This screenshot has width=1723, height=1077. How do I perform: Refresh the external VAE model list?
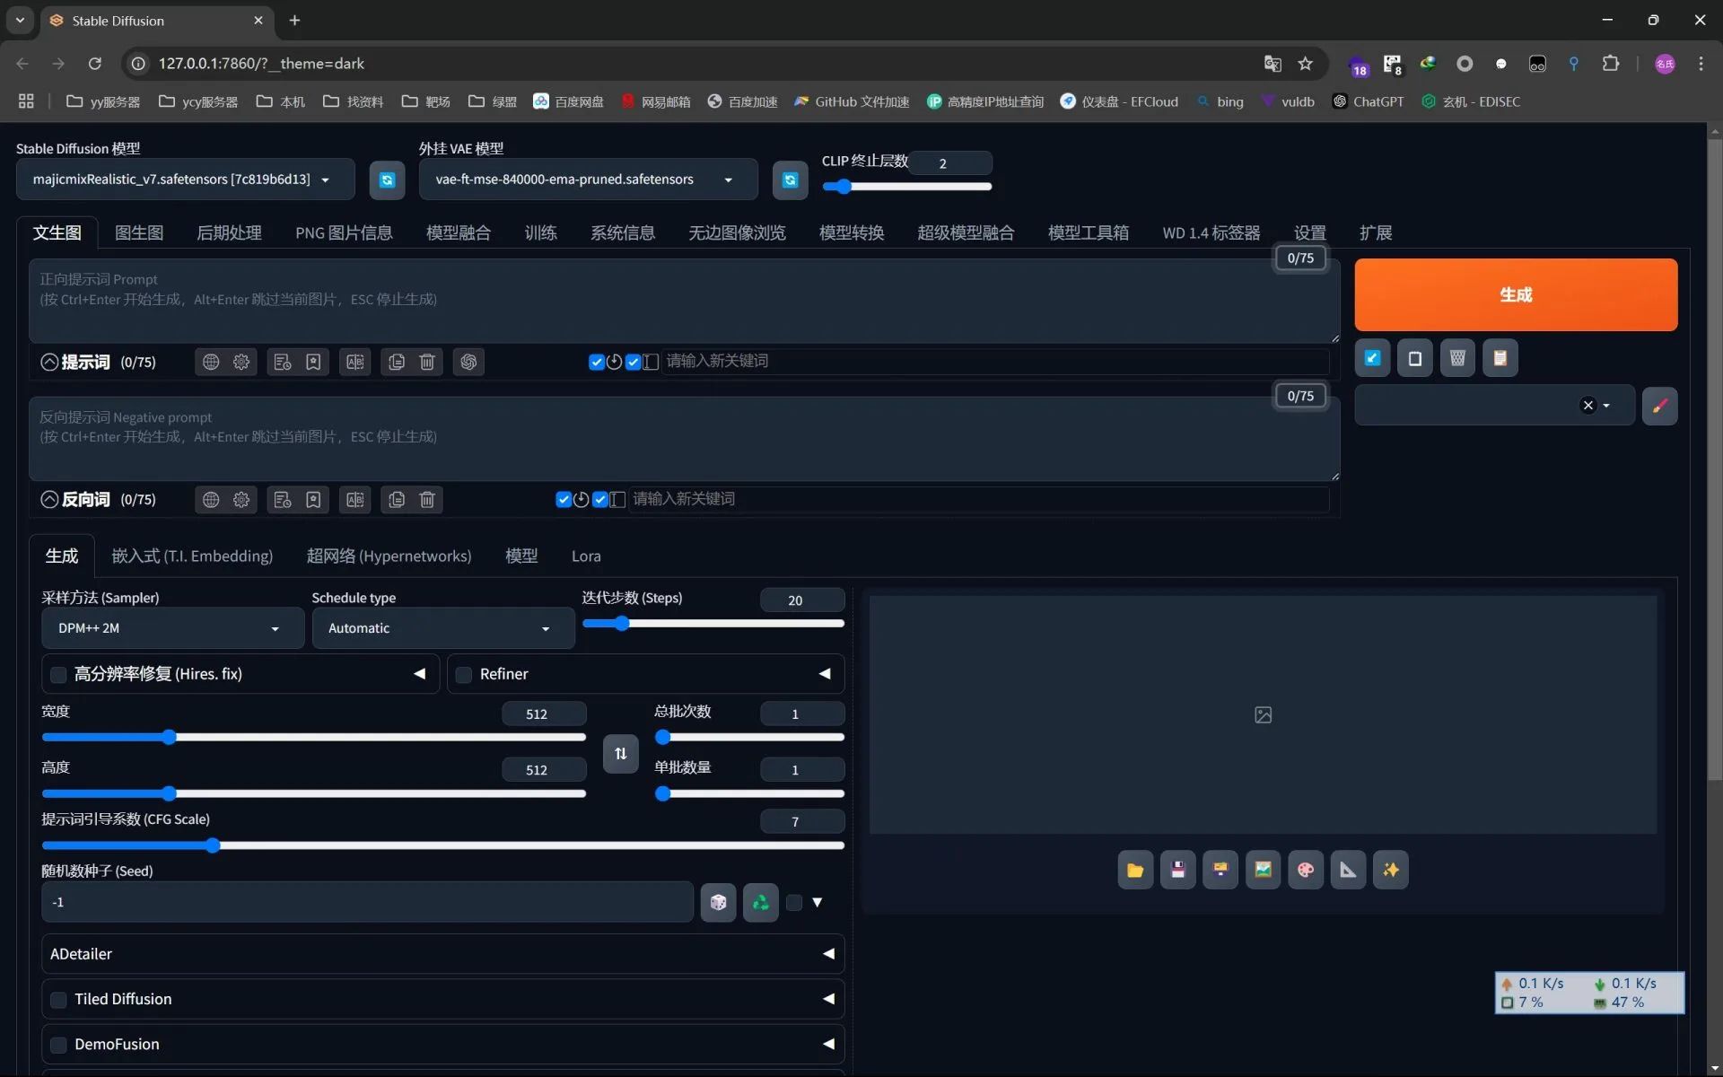coord(790,179)
